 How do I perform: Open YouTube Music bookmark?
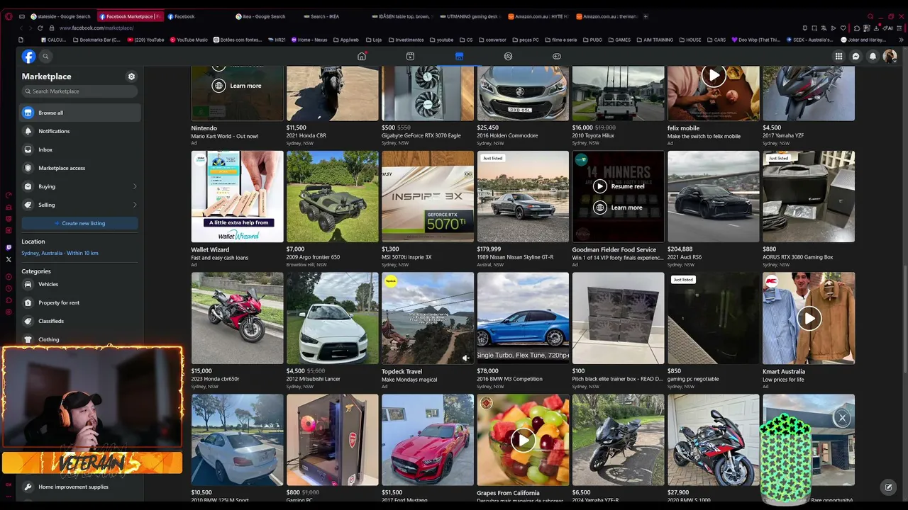click(x=188, y=40)
